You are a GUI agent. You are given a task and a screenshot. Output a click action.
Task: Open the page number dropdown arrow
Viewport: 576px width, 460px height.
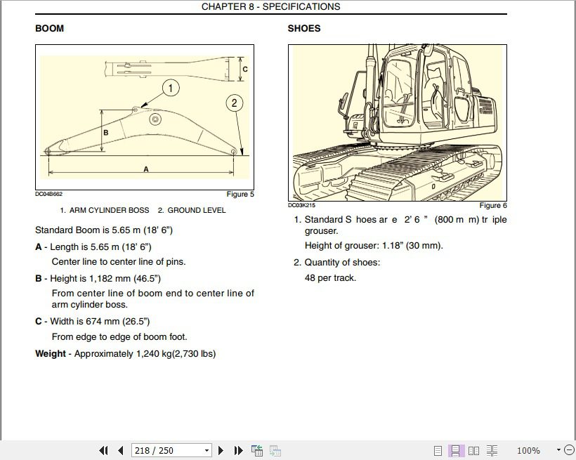[207, 450]
